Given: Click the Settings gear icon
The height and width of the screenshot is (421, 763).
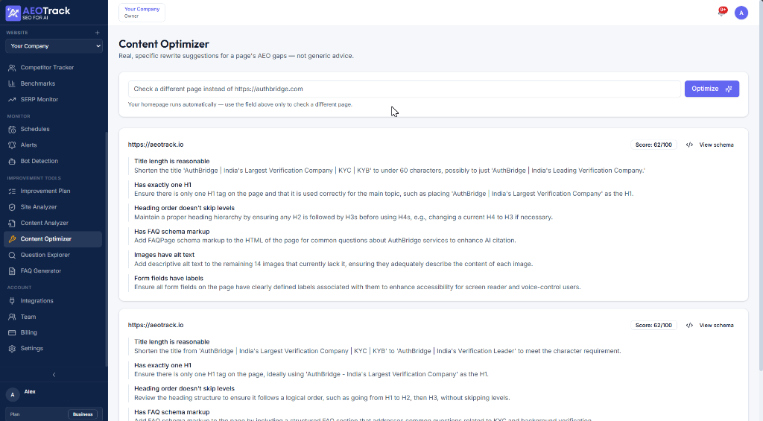Looking at the screenshot, I should pos(12,349).
